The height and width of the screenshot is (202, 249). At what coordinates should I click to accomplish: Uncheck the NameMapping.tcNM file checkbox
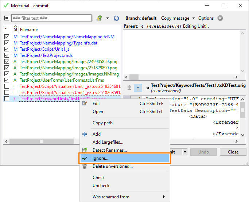pyautogui.click(x=7, y=37)
